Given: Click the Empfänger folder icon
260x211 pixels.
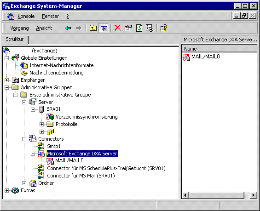Looking at the screenshot, I should click(x=16, y=80).
